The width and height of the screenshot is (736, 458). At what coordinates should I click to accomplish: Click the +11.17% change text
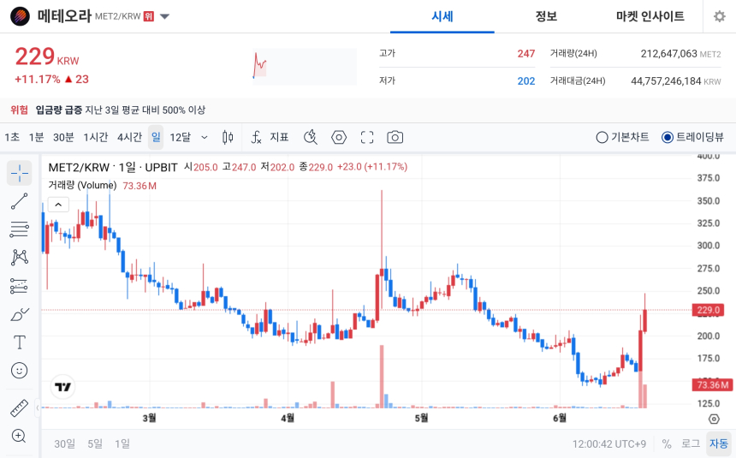point(38,79)
